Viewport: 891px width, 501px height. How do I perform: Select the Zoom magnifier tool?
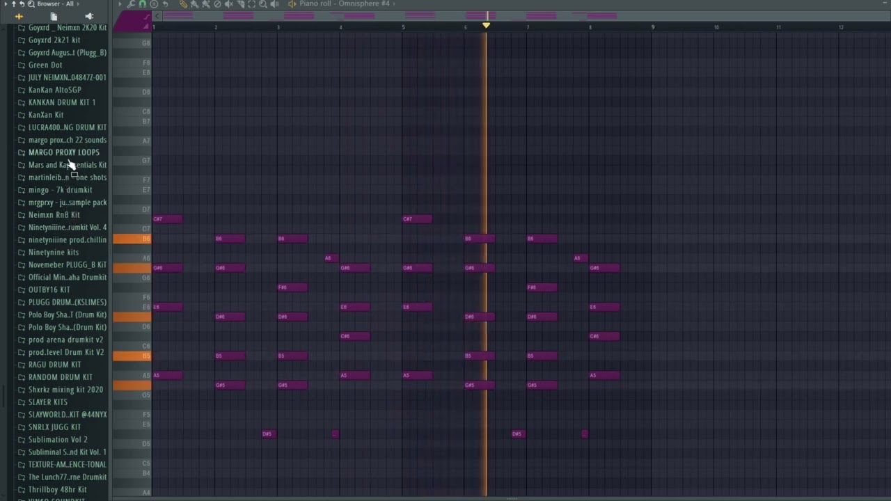[262, 4]
